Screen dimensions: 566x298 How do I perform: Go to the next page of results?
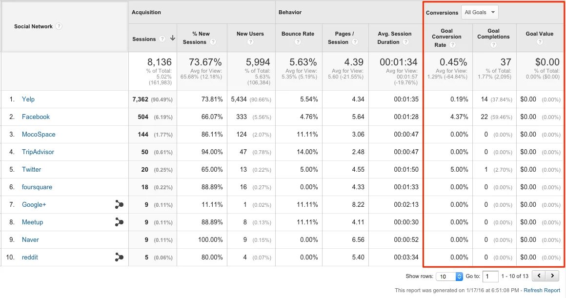click(x=552, y=276)
